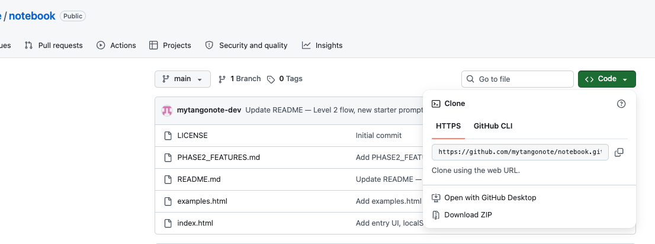Screen dimensions: 655x244
Task: Click the file icon beside examples.html
Action: point(168,201)
